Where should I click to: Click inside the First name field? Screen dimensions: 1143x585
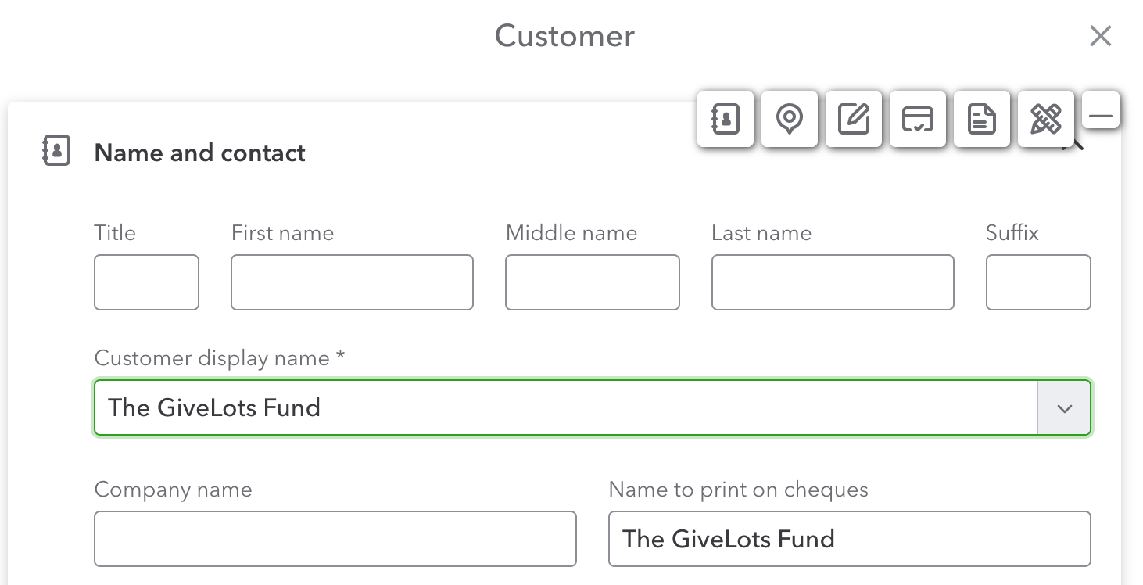(x=352, y=282)
